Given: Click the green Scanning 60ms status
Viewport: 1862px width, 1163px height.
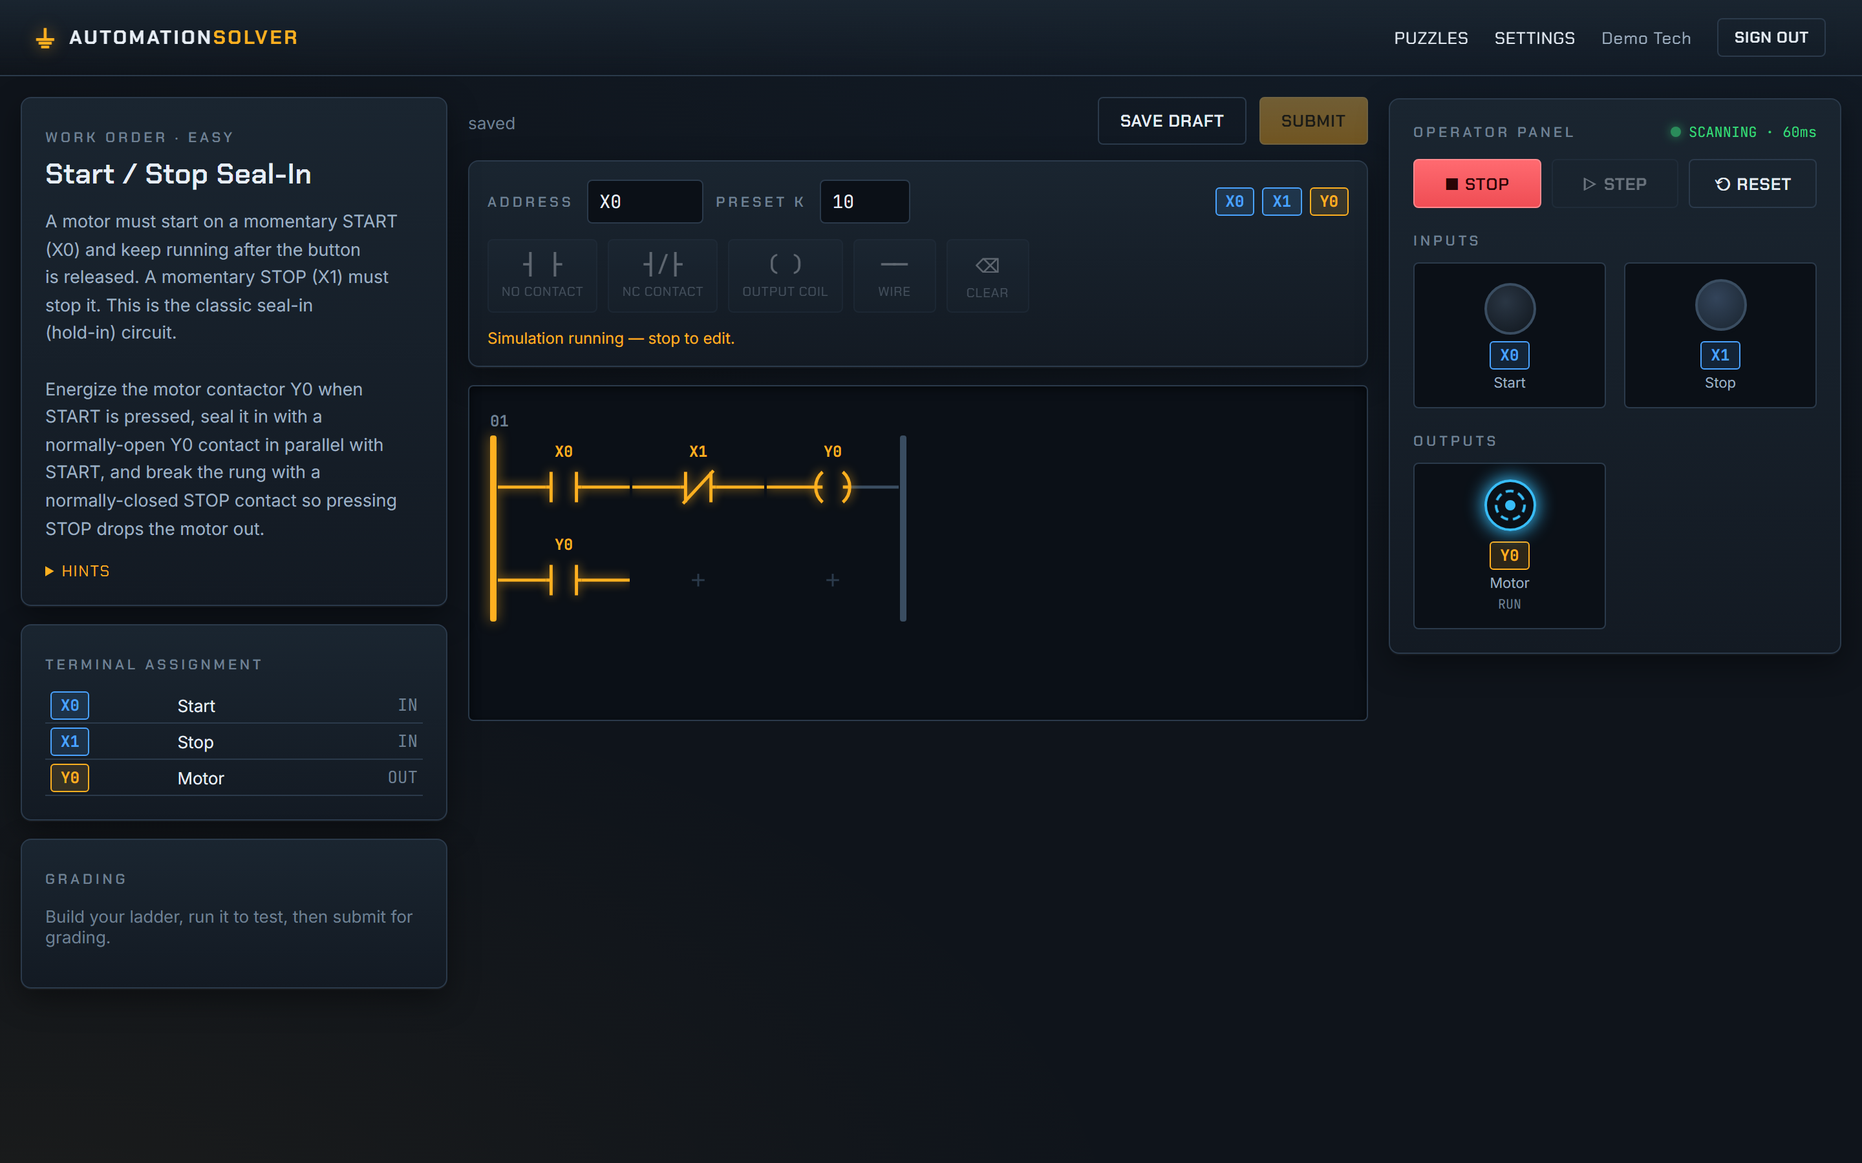Looking at the screenshot, I should coord(1744,132).
